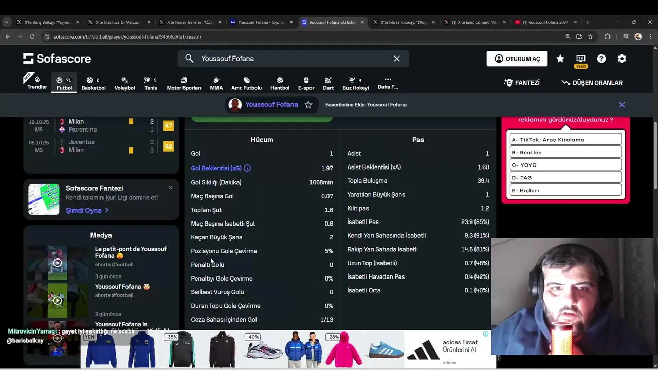
Task: Open the Hentbol sport category
Action: (x=280, y=83)
